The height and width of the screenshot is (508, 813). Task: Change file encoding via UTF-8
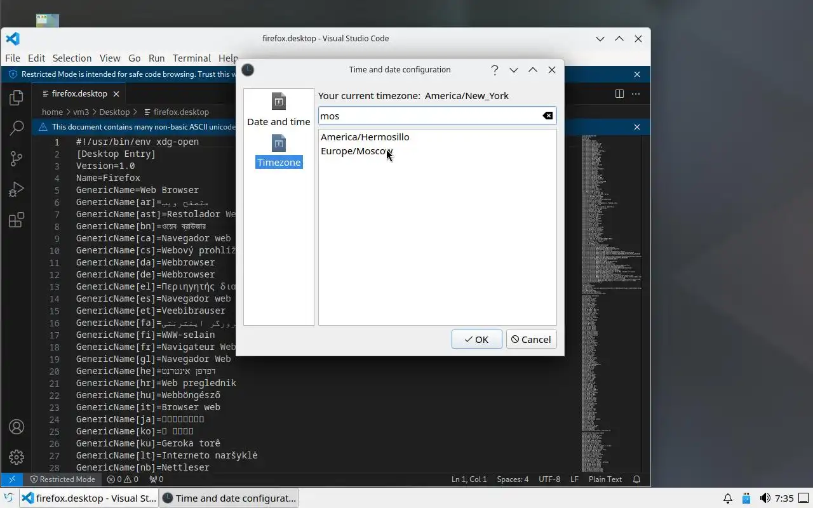[549, 479]
